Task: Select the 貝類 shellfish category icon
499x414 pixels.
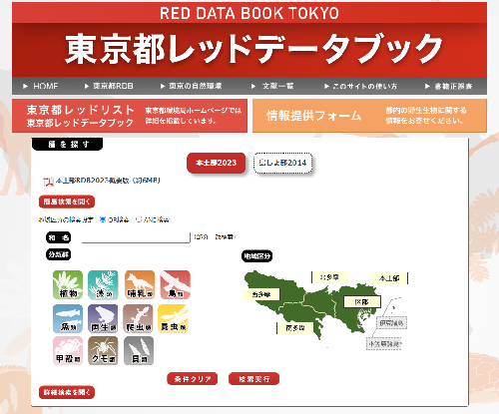Action: (x=139, y=351)
